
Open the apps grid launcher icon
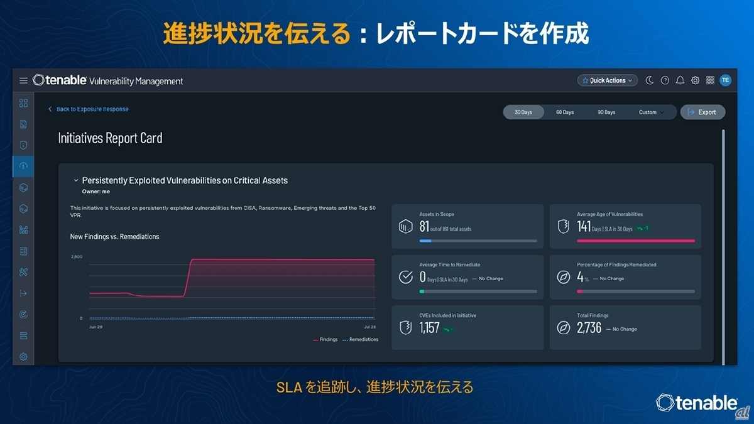click(x=710, y=80)
